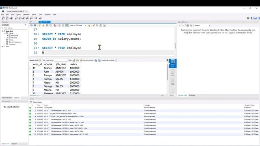This screenshot has width=260, height=146.
Task: Open SQL script file folder icon in editor toolbar
Action: pos(32,25)
